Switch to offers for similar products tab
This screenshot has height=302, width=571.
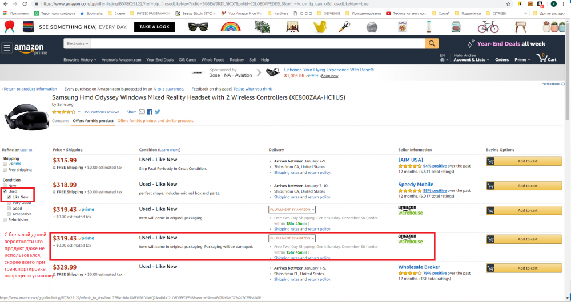tap(155, 121)
